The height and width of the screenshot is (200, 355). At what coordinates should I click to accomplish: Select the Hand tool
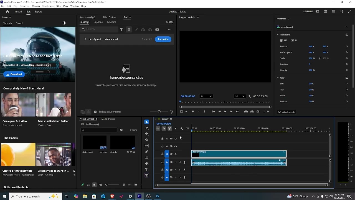[147, 163]
